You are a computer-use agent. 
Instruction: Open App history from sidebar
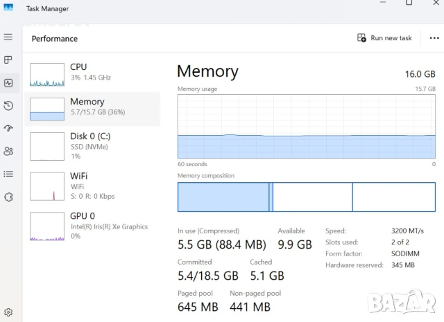[8, 106]
